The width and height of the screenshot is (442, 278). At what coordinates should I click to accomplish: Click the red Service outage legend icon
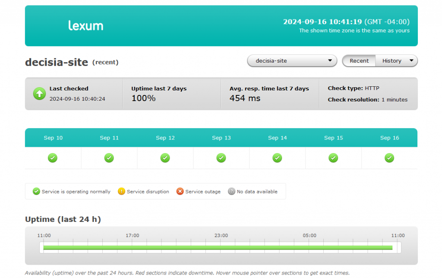(x=180, y=192)
